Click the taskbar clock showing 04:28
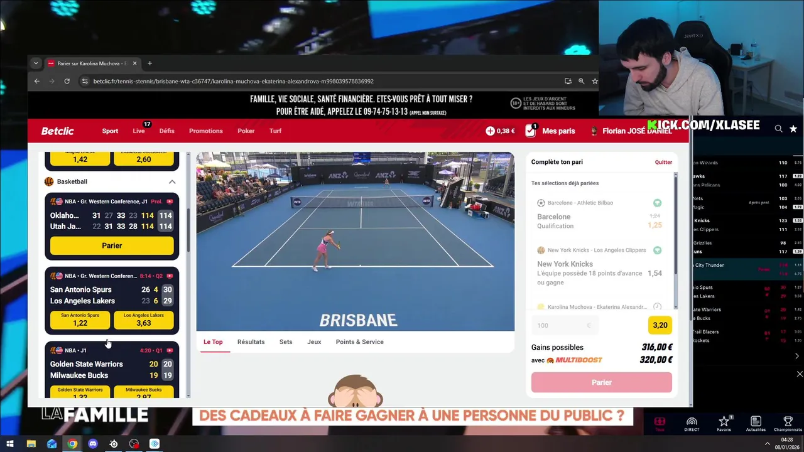Screen dimensions: 804x452 coord(786,444)
